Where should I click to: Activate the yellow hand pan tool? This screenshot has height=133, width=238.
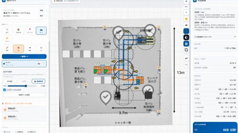pyautogui.click(x=186, y=19)
